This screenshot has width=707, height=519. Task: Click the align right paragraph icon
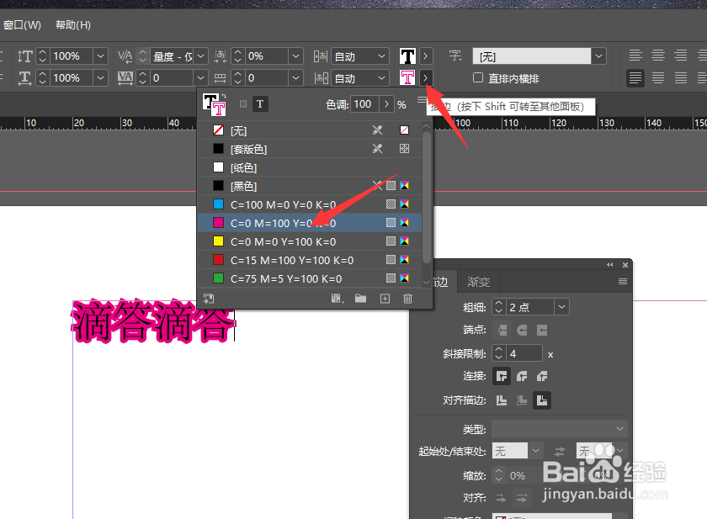pyautogui.click(x=680, y=56)
